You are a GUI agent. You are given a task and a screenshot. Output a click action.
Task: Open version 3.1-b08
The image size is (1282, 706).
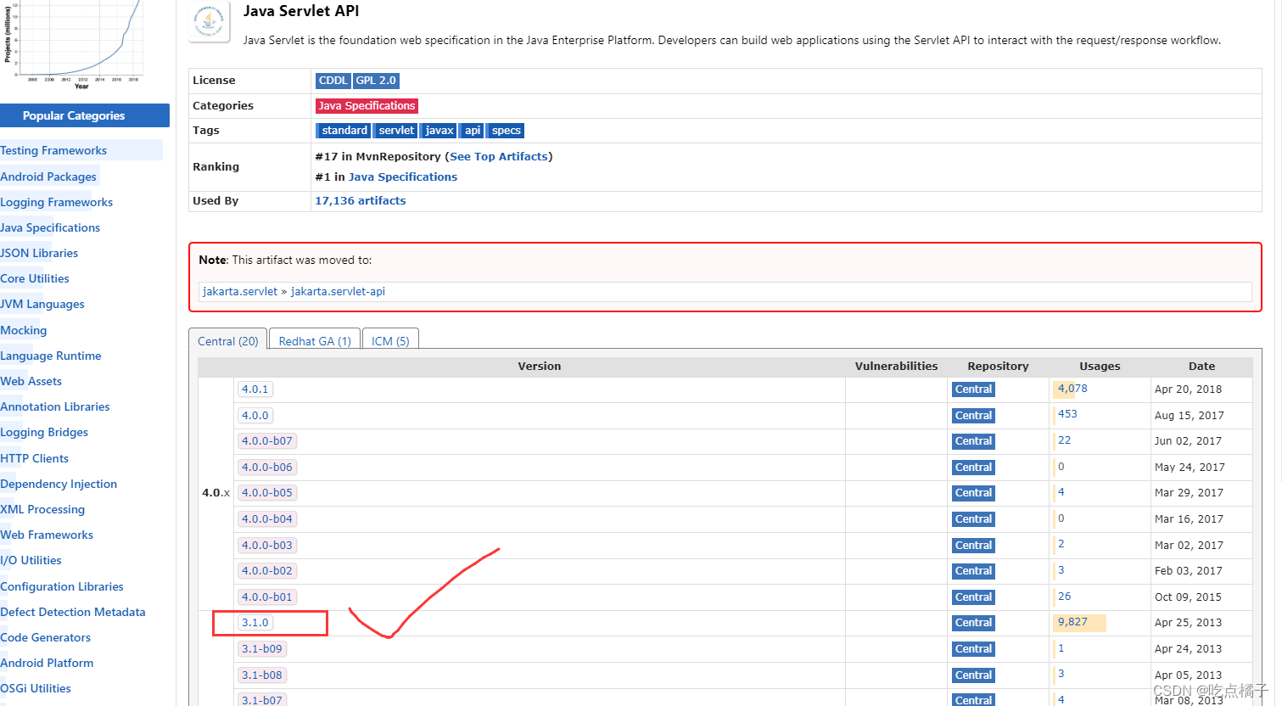pyautogui.click(x=262, y=675)
